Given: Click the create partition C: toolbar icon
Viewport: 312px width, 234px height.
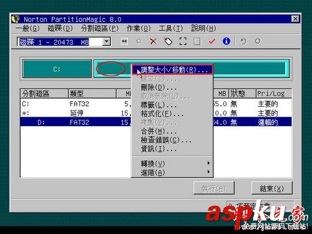Looking at the screenshot, I should 139,41.
